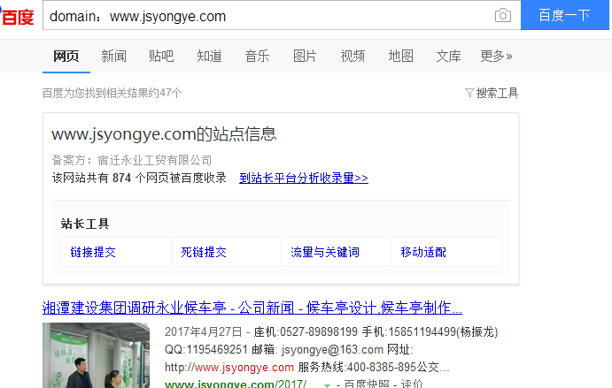The image size is (612, 388).
Task: Open the 湘潭建设集团调研永业候车亭 result title
Action: (x=252, y=308)
